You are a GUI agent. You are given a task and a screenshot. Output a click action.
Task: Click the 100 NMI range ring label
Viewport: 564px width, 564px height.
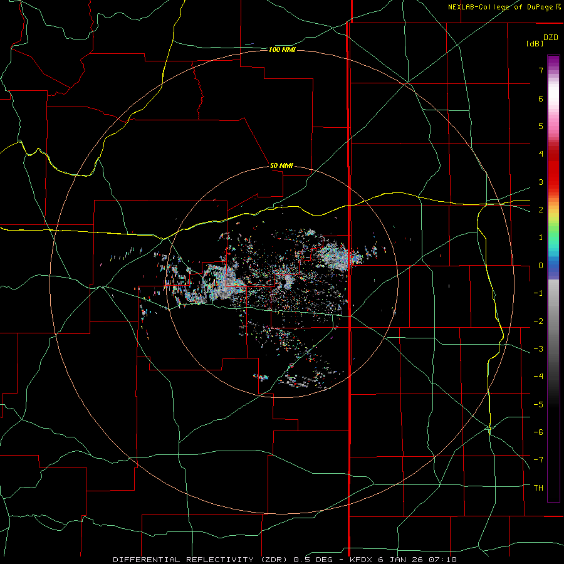[282, 50]
